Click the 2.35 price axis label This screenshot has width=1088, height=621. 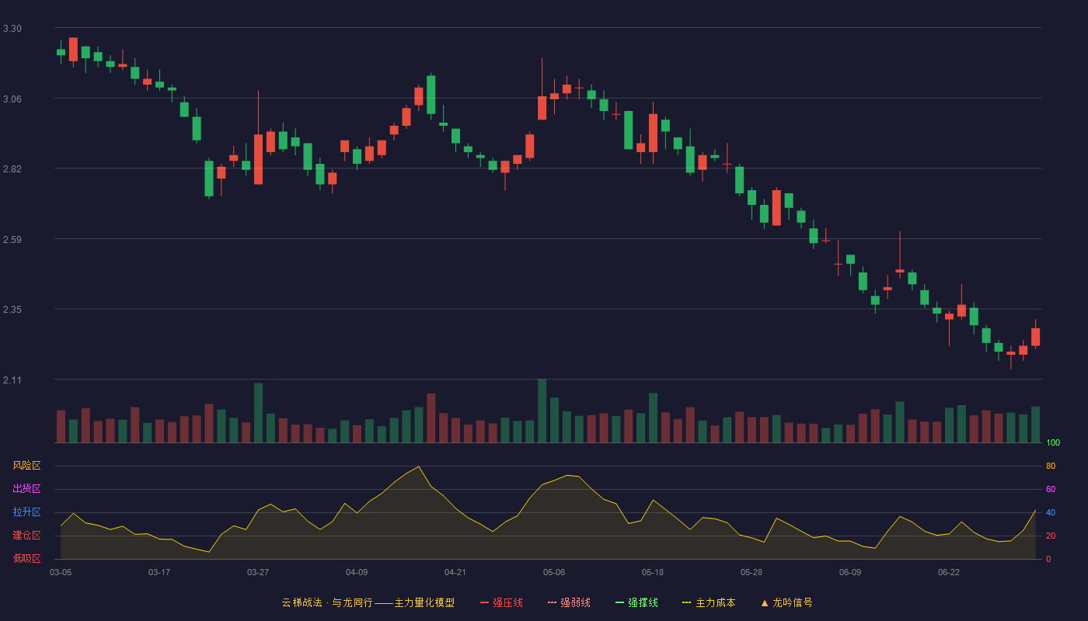point(12,310)
